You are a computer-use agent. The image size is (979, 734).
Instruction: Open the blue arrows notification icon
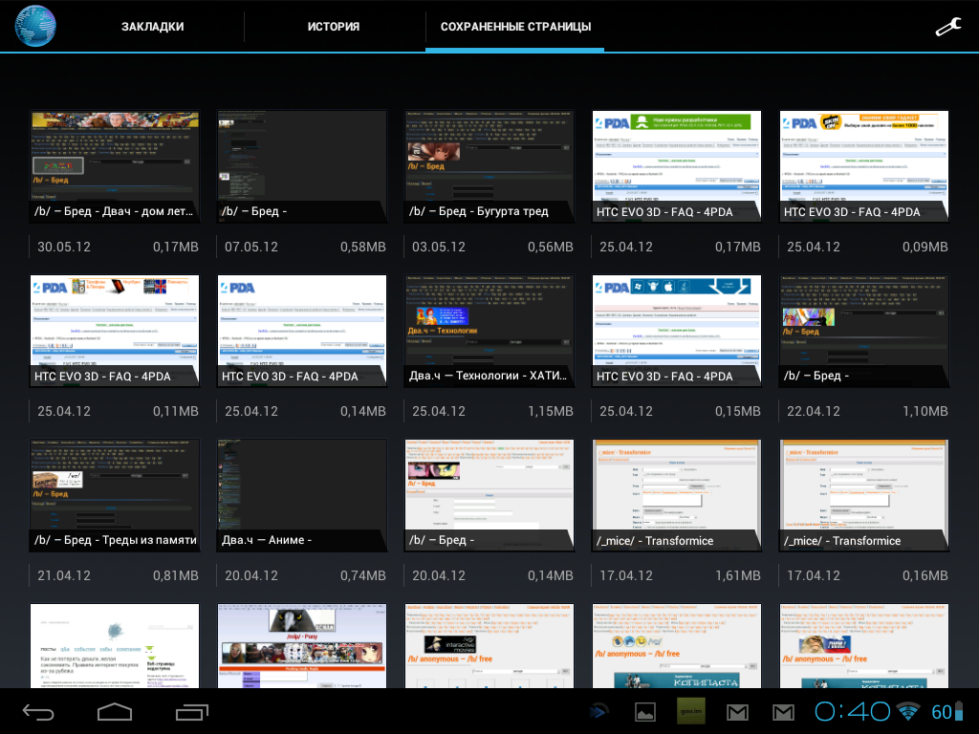pyautogui.click(x=599, y=711)
